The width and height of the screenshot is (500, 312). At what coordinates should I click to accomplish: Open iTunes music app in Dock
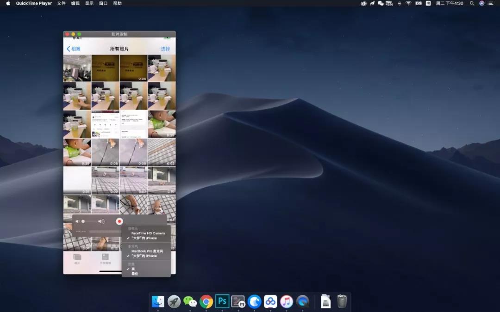coord(287,301)
